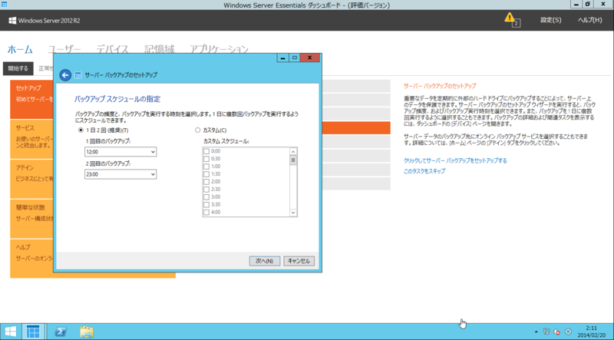Viewport: 614px width, 340px height.
Task: Click the network icon in system tray
Action: point(546,332)
